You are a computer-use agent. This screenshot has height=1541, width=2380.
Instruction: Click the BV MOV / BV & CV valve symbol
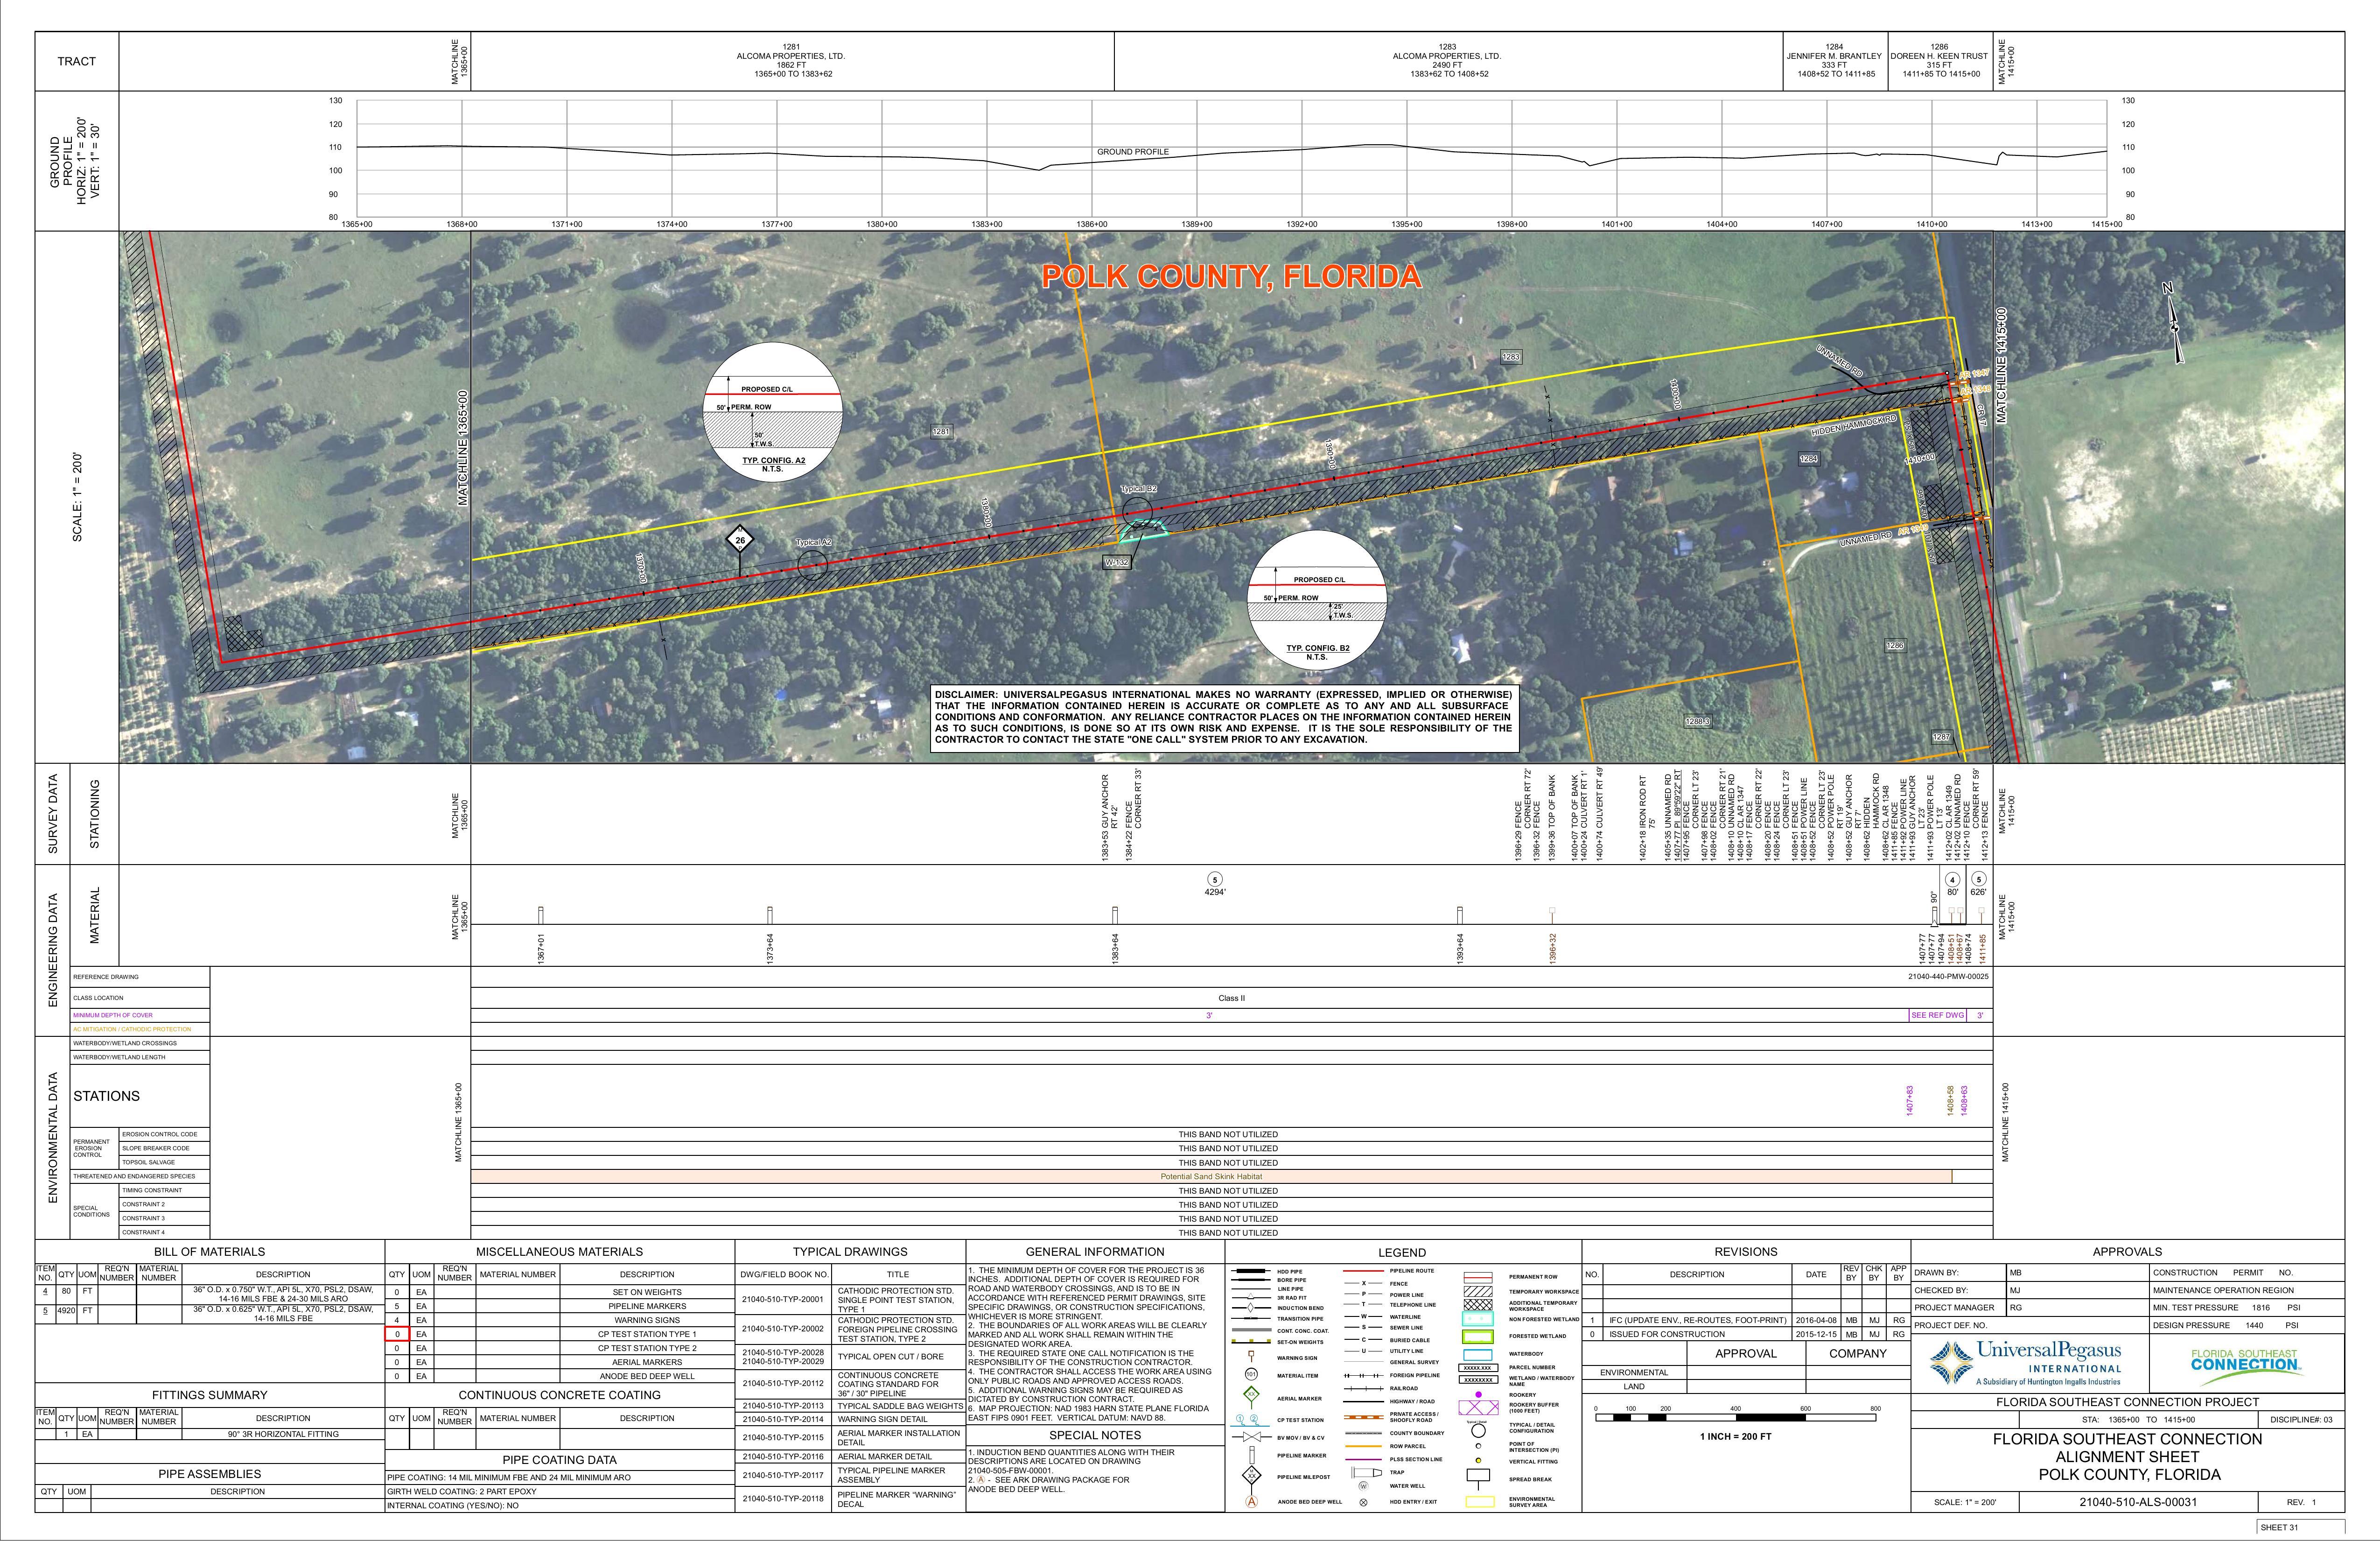1251,1437
